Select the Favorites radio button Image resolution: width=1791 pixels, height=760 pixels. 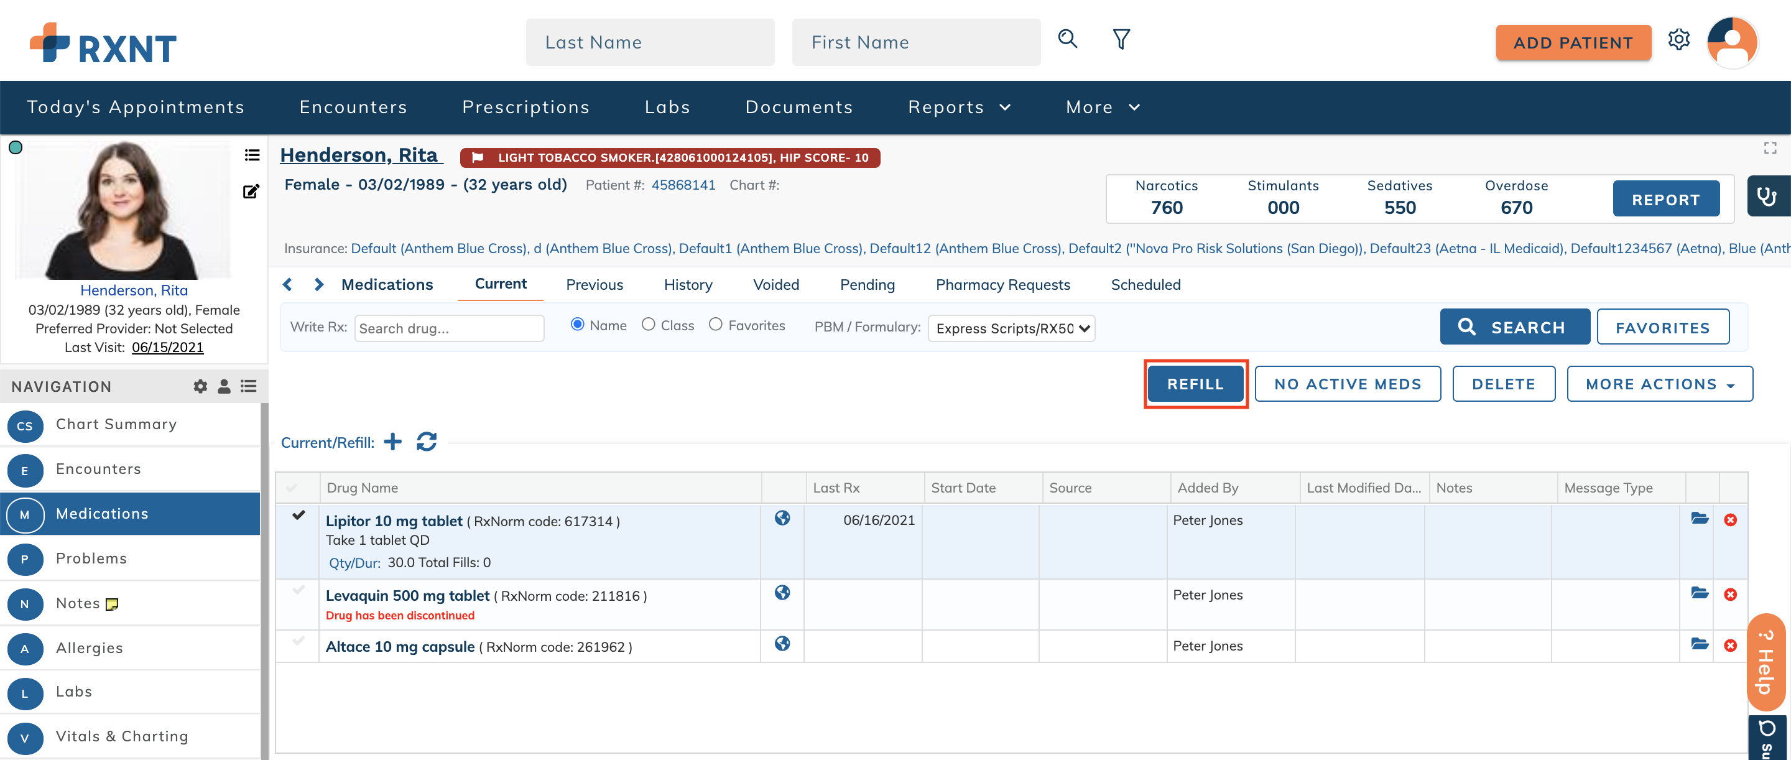point(715,325)
